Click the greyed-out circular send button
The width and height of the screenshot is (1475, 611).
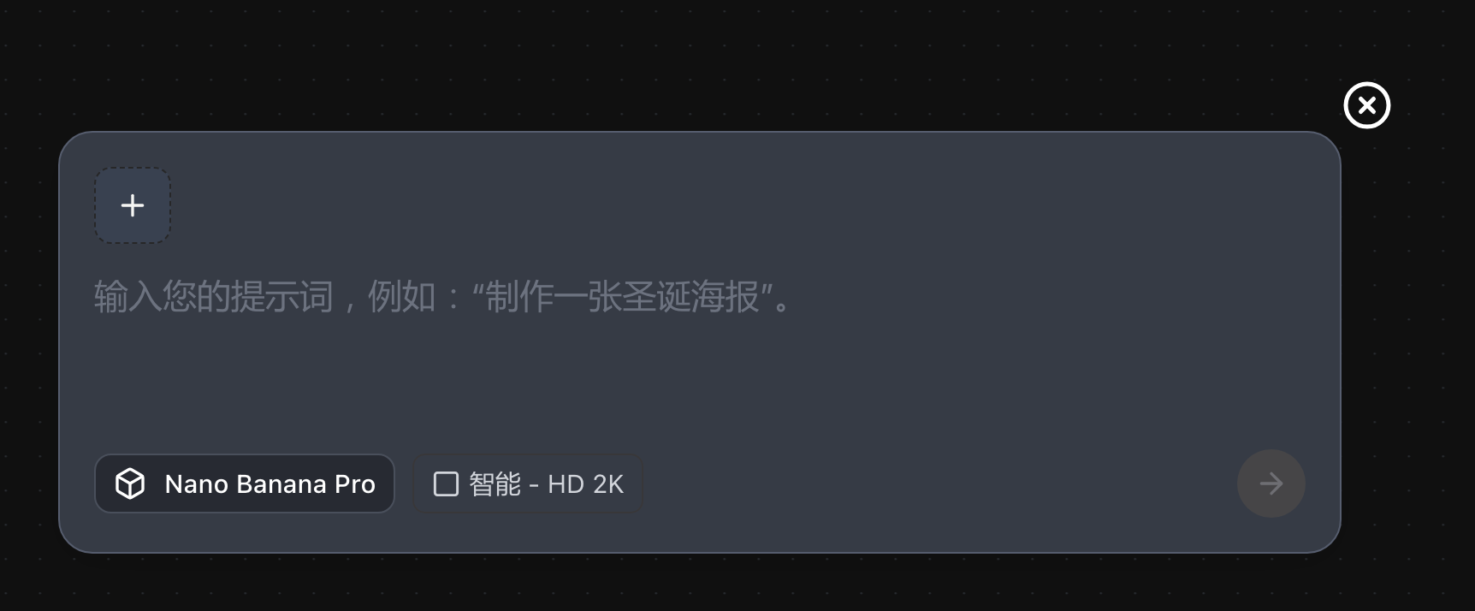[1271, 483]
